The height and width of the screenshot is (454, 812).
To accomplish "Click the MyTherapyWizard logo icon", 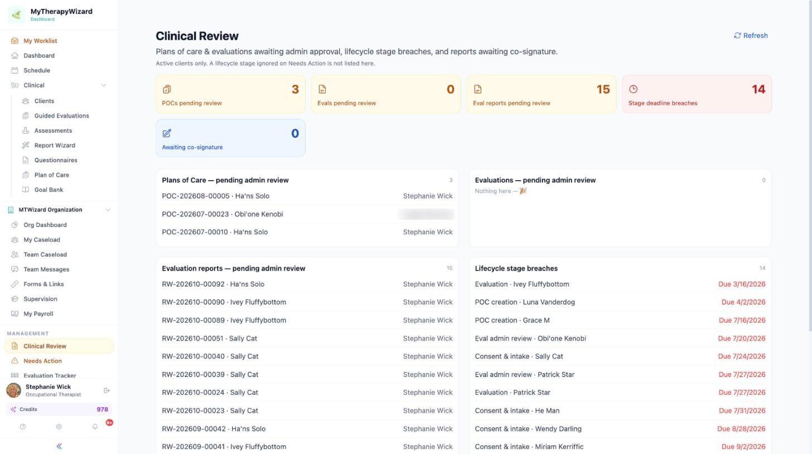I will point(16,15).
